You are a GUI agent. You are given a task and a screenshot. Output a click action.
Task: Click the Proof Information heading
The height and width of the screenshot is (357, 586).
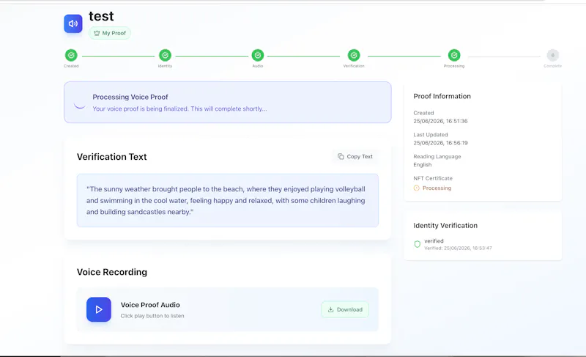(x=442, y=96)
